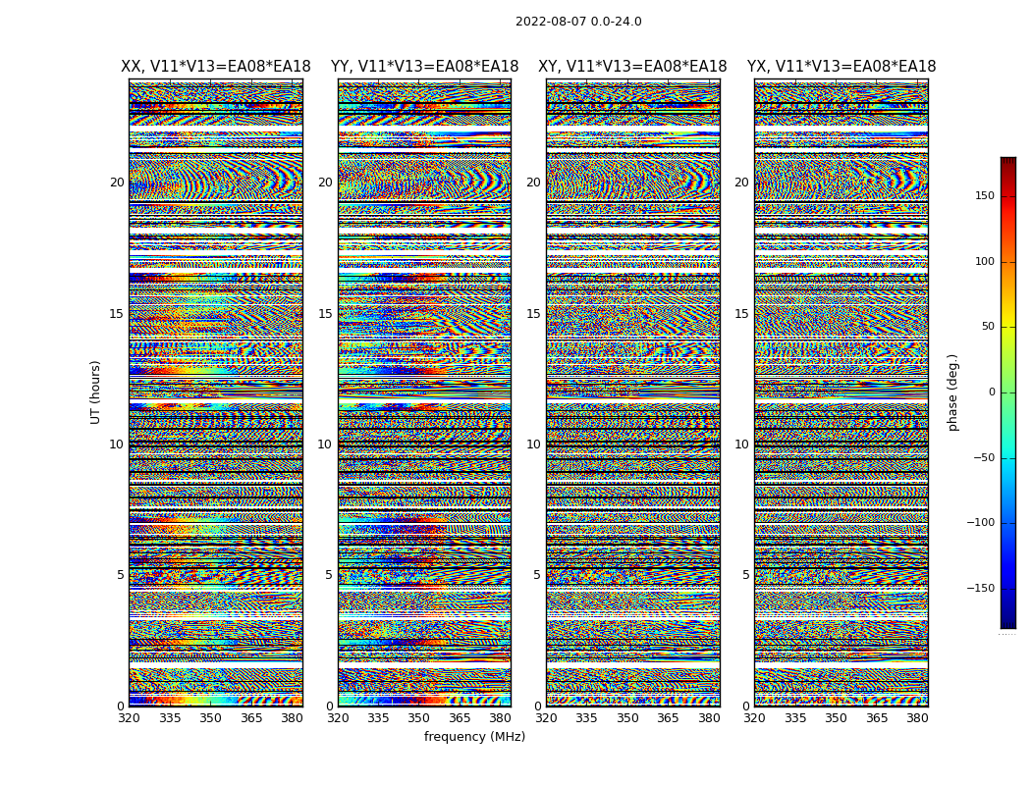Click the −50 tick label on colorbar

pyautogui.click(x=984, y=457)
